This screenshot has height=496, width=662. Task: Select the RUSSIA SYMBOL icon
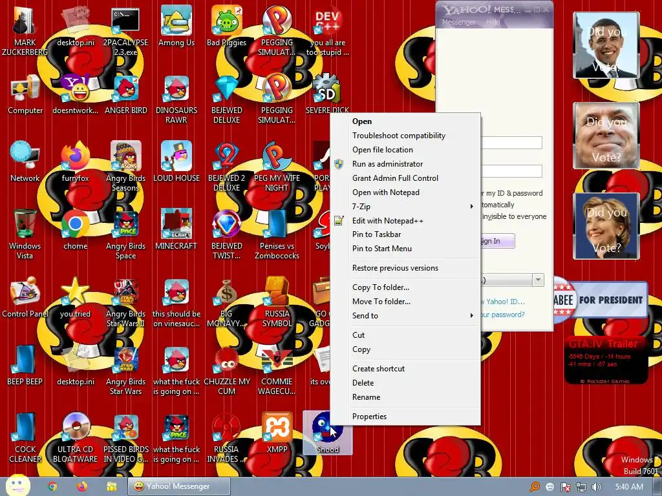(277, 302)
